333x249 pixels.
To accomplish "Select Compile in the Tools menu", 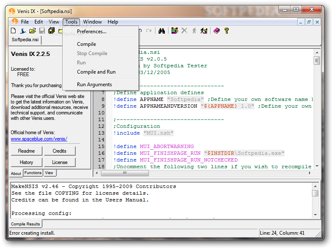I will pos(100,44).
